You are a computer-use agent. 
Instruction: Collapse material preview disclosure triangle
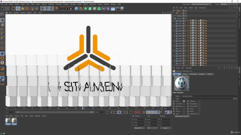(x=173, y=76)
